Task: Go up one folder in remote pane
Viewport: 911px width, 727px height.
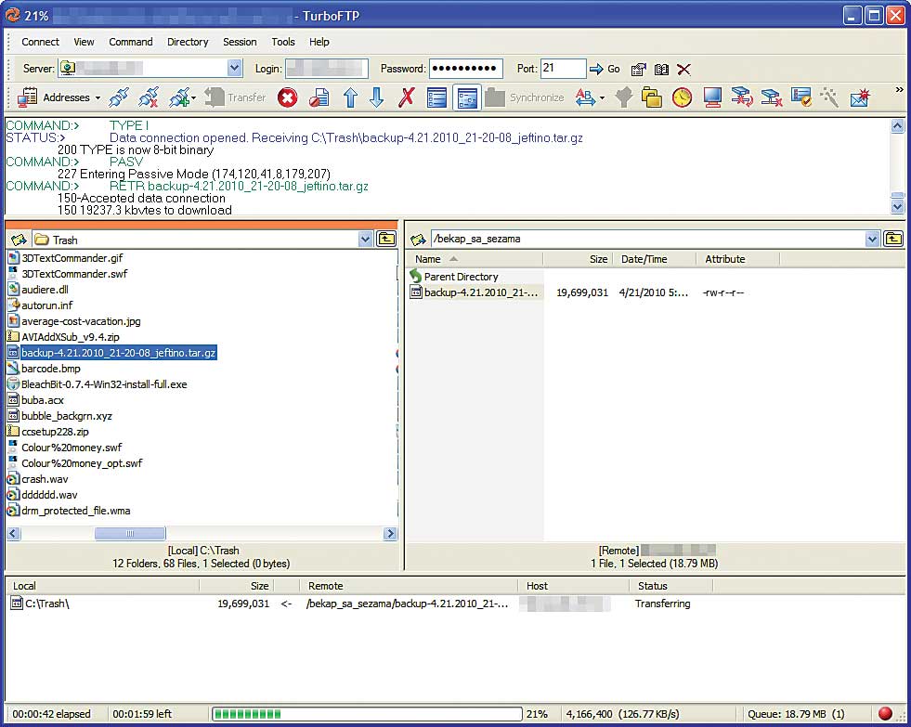Action: pos(893,239)
